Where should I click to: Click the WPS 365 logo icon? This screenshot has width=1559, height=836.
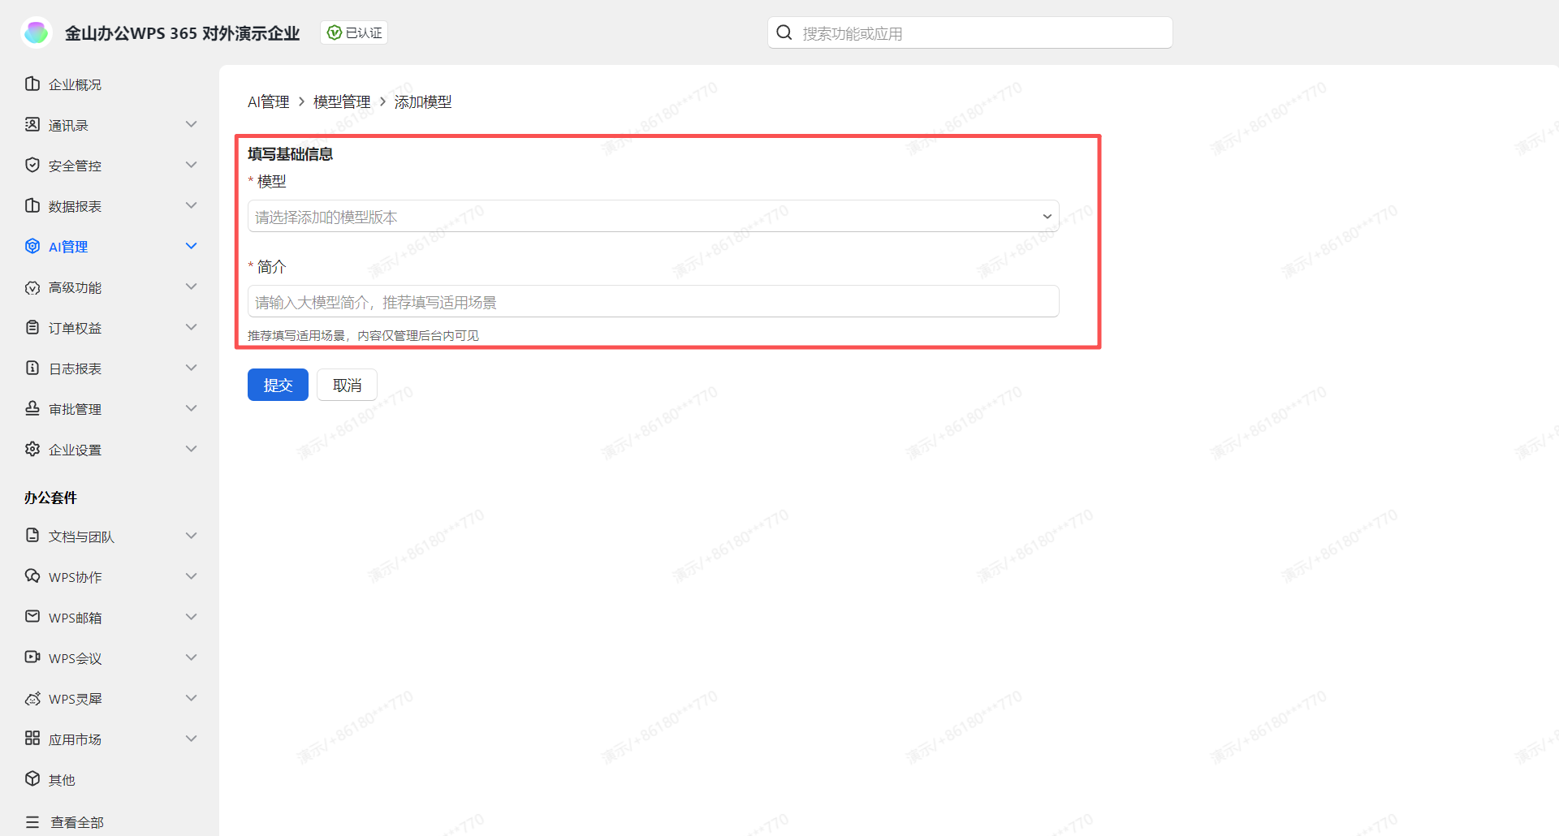37,32
